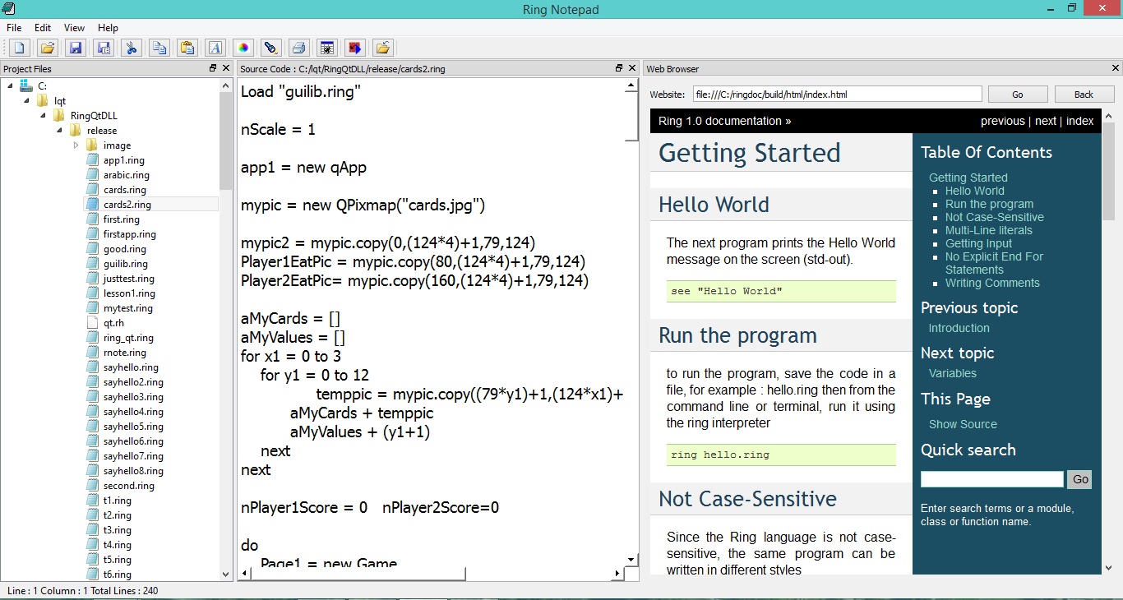Run the program with the red arrow icon
This screenshot has height=600, width=1123.
(x=354, y=48)
